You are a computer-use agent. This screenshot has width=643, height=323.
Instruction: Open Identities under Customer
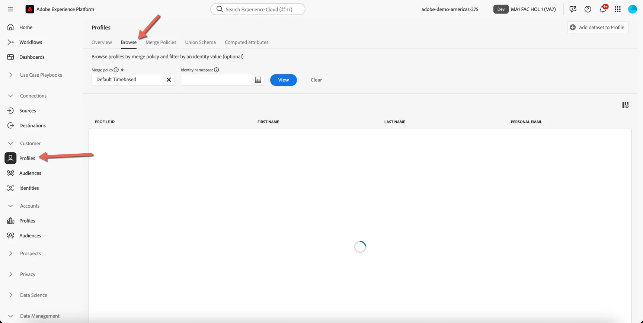click(29, 188)
